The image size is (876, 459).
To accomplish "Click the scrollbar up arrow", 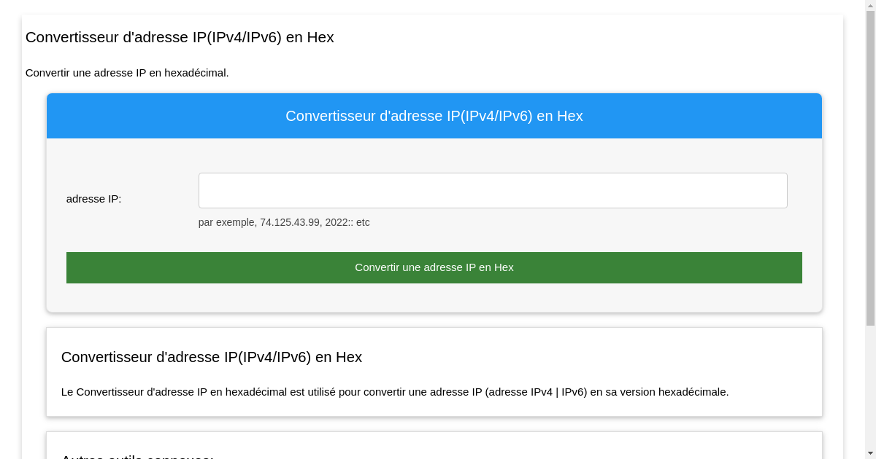I will pos(870,4).
